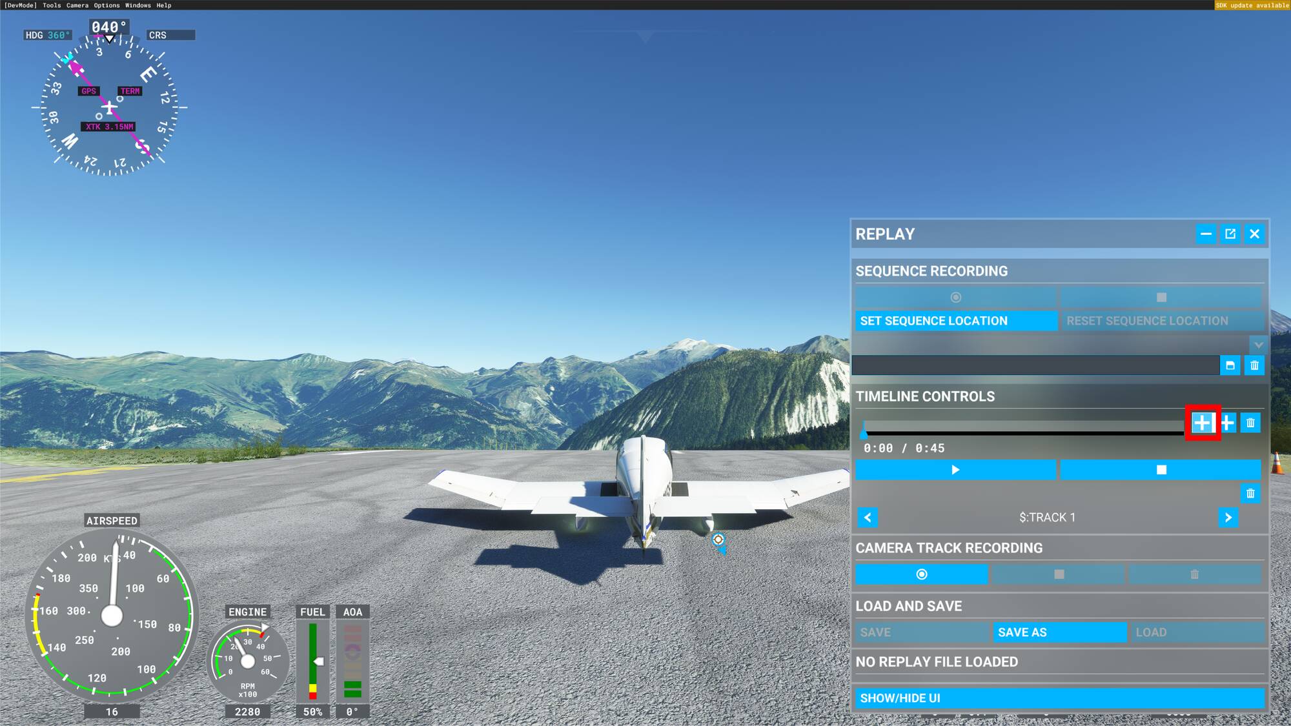
Task: Minimize the Replay panel
Action: coord(1205,234)
